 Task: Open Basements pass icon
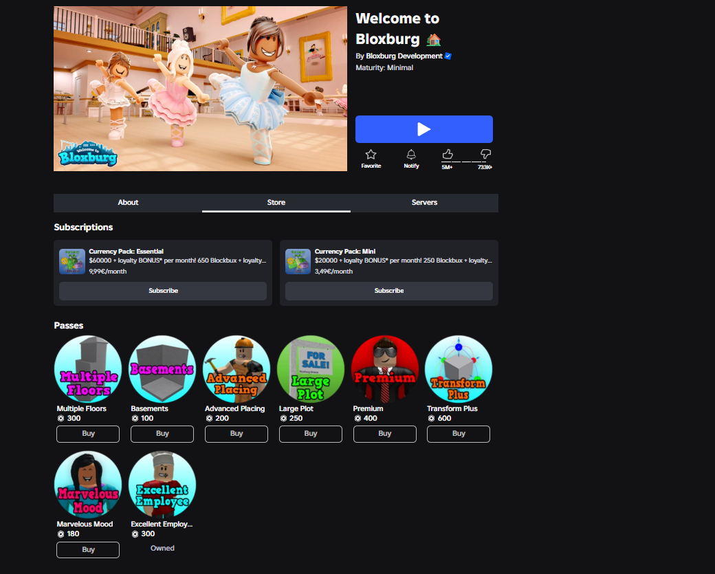click(162, 369)
